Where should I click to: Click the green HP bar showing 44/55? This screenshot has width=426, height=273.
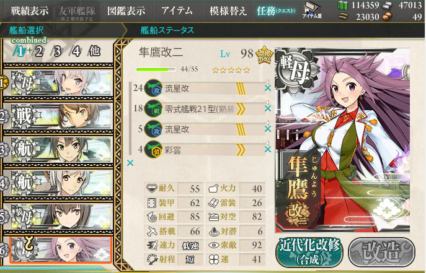point(156,70)
